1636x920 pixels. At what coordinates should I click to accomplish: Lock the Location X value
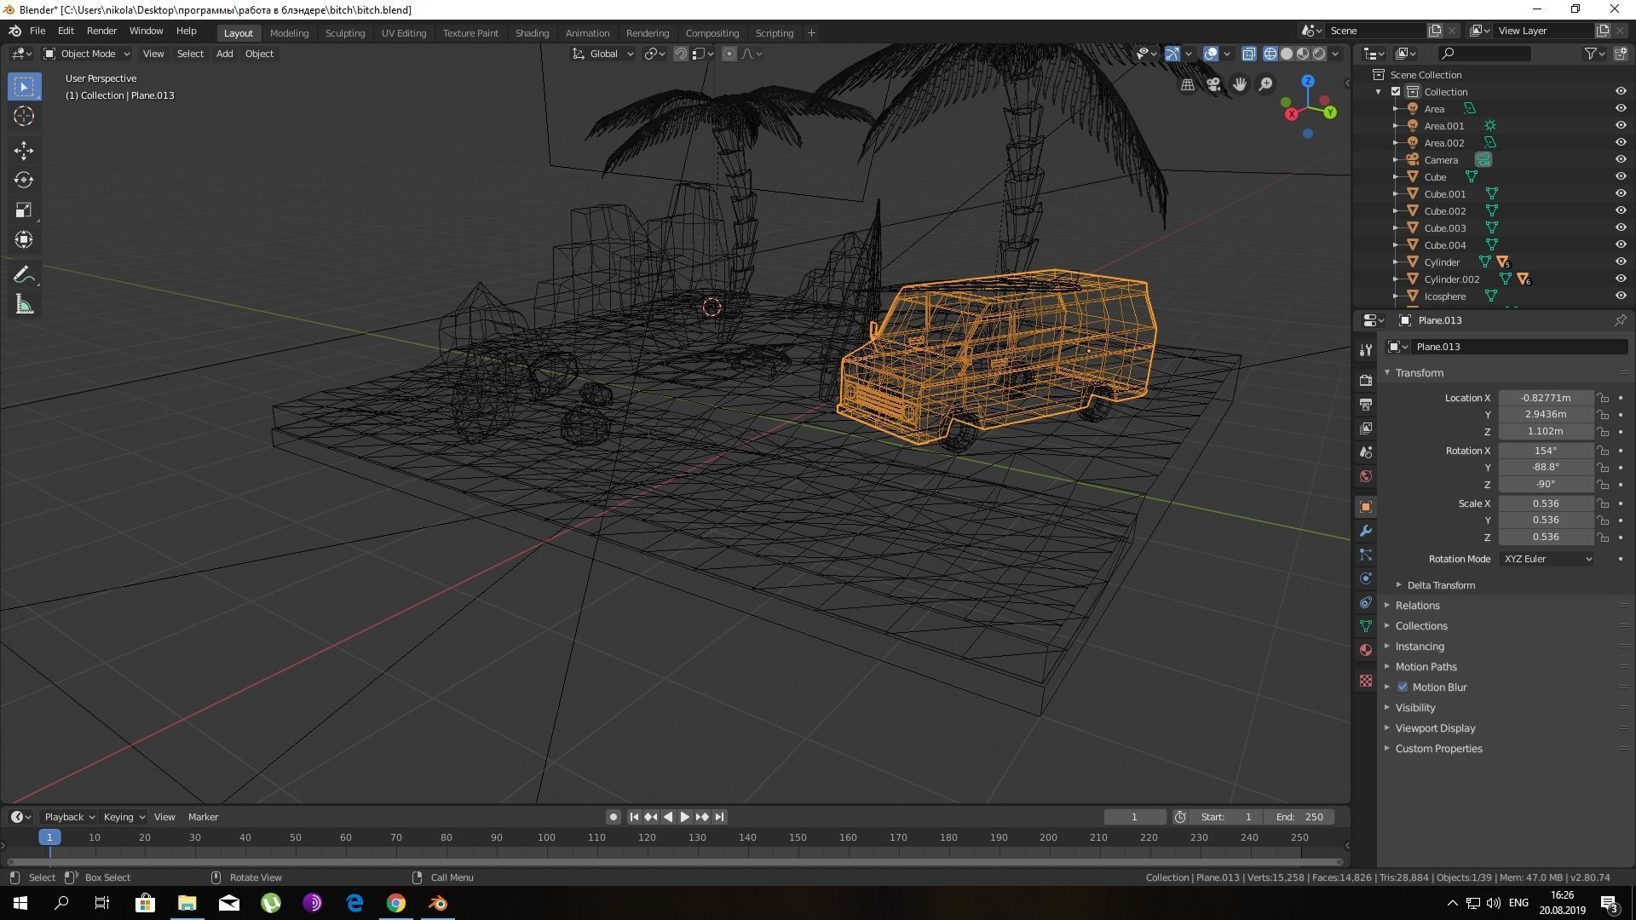point(1603,398)
